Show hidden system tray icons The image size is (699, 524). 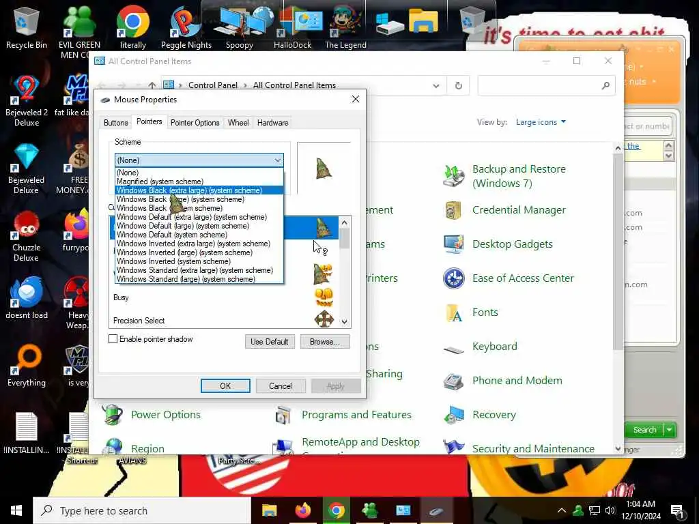coord(562,510)
